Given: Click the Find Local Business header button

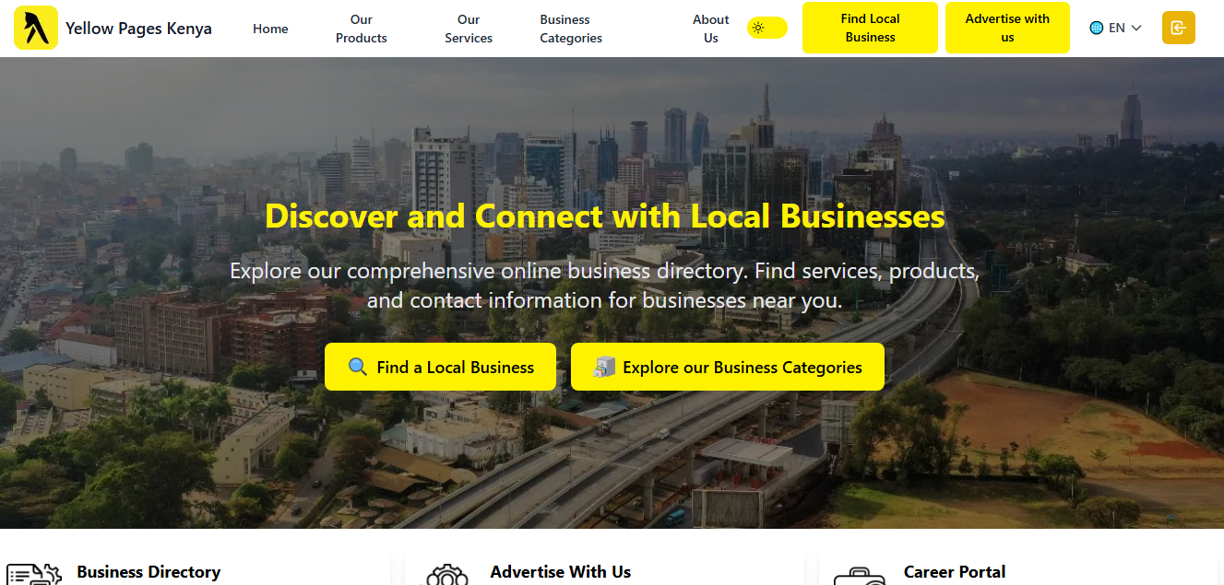Looking at the screenshot, I should 870,28.
